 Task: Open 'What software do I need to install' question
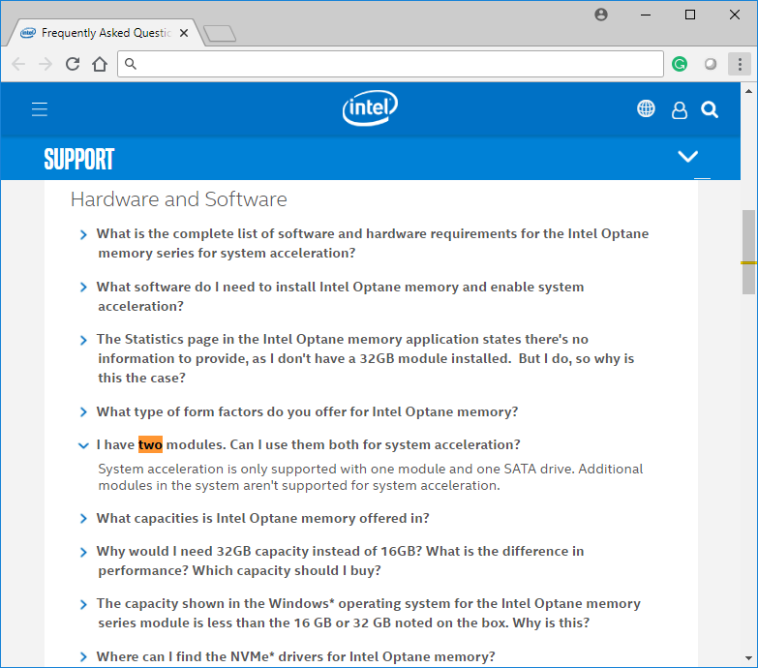(341, 296)
